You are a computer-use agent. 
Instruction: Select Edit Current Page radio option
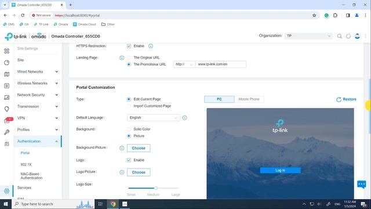[x=129, y=99]
